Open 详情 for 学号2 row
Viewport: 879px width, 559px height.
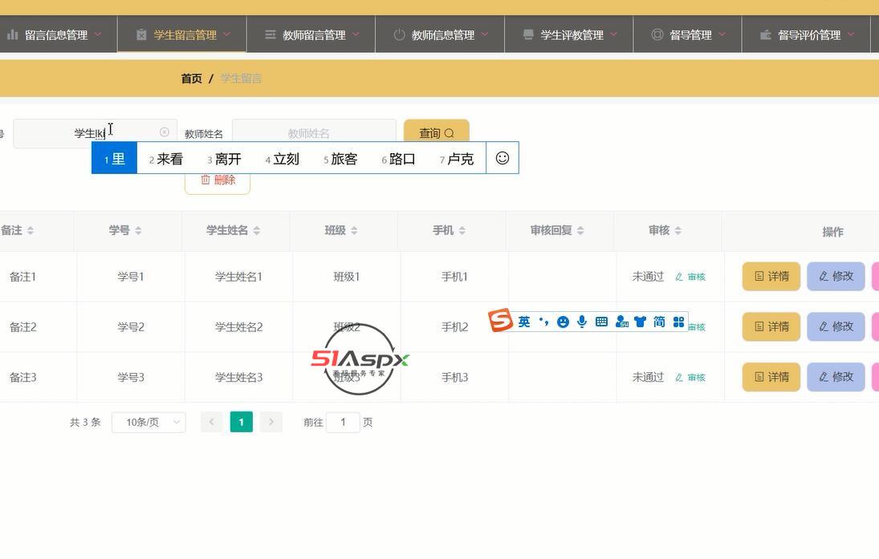771,326
